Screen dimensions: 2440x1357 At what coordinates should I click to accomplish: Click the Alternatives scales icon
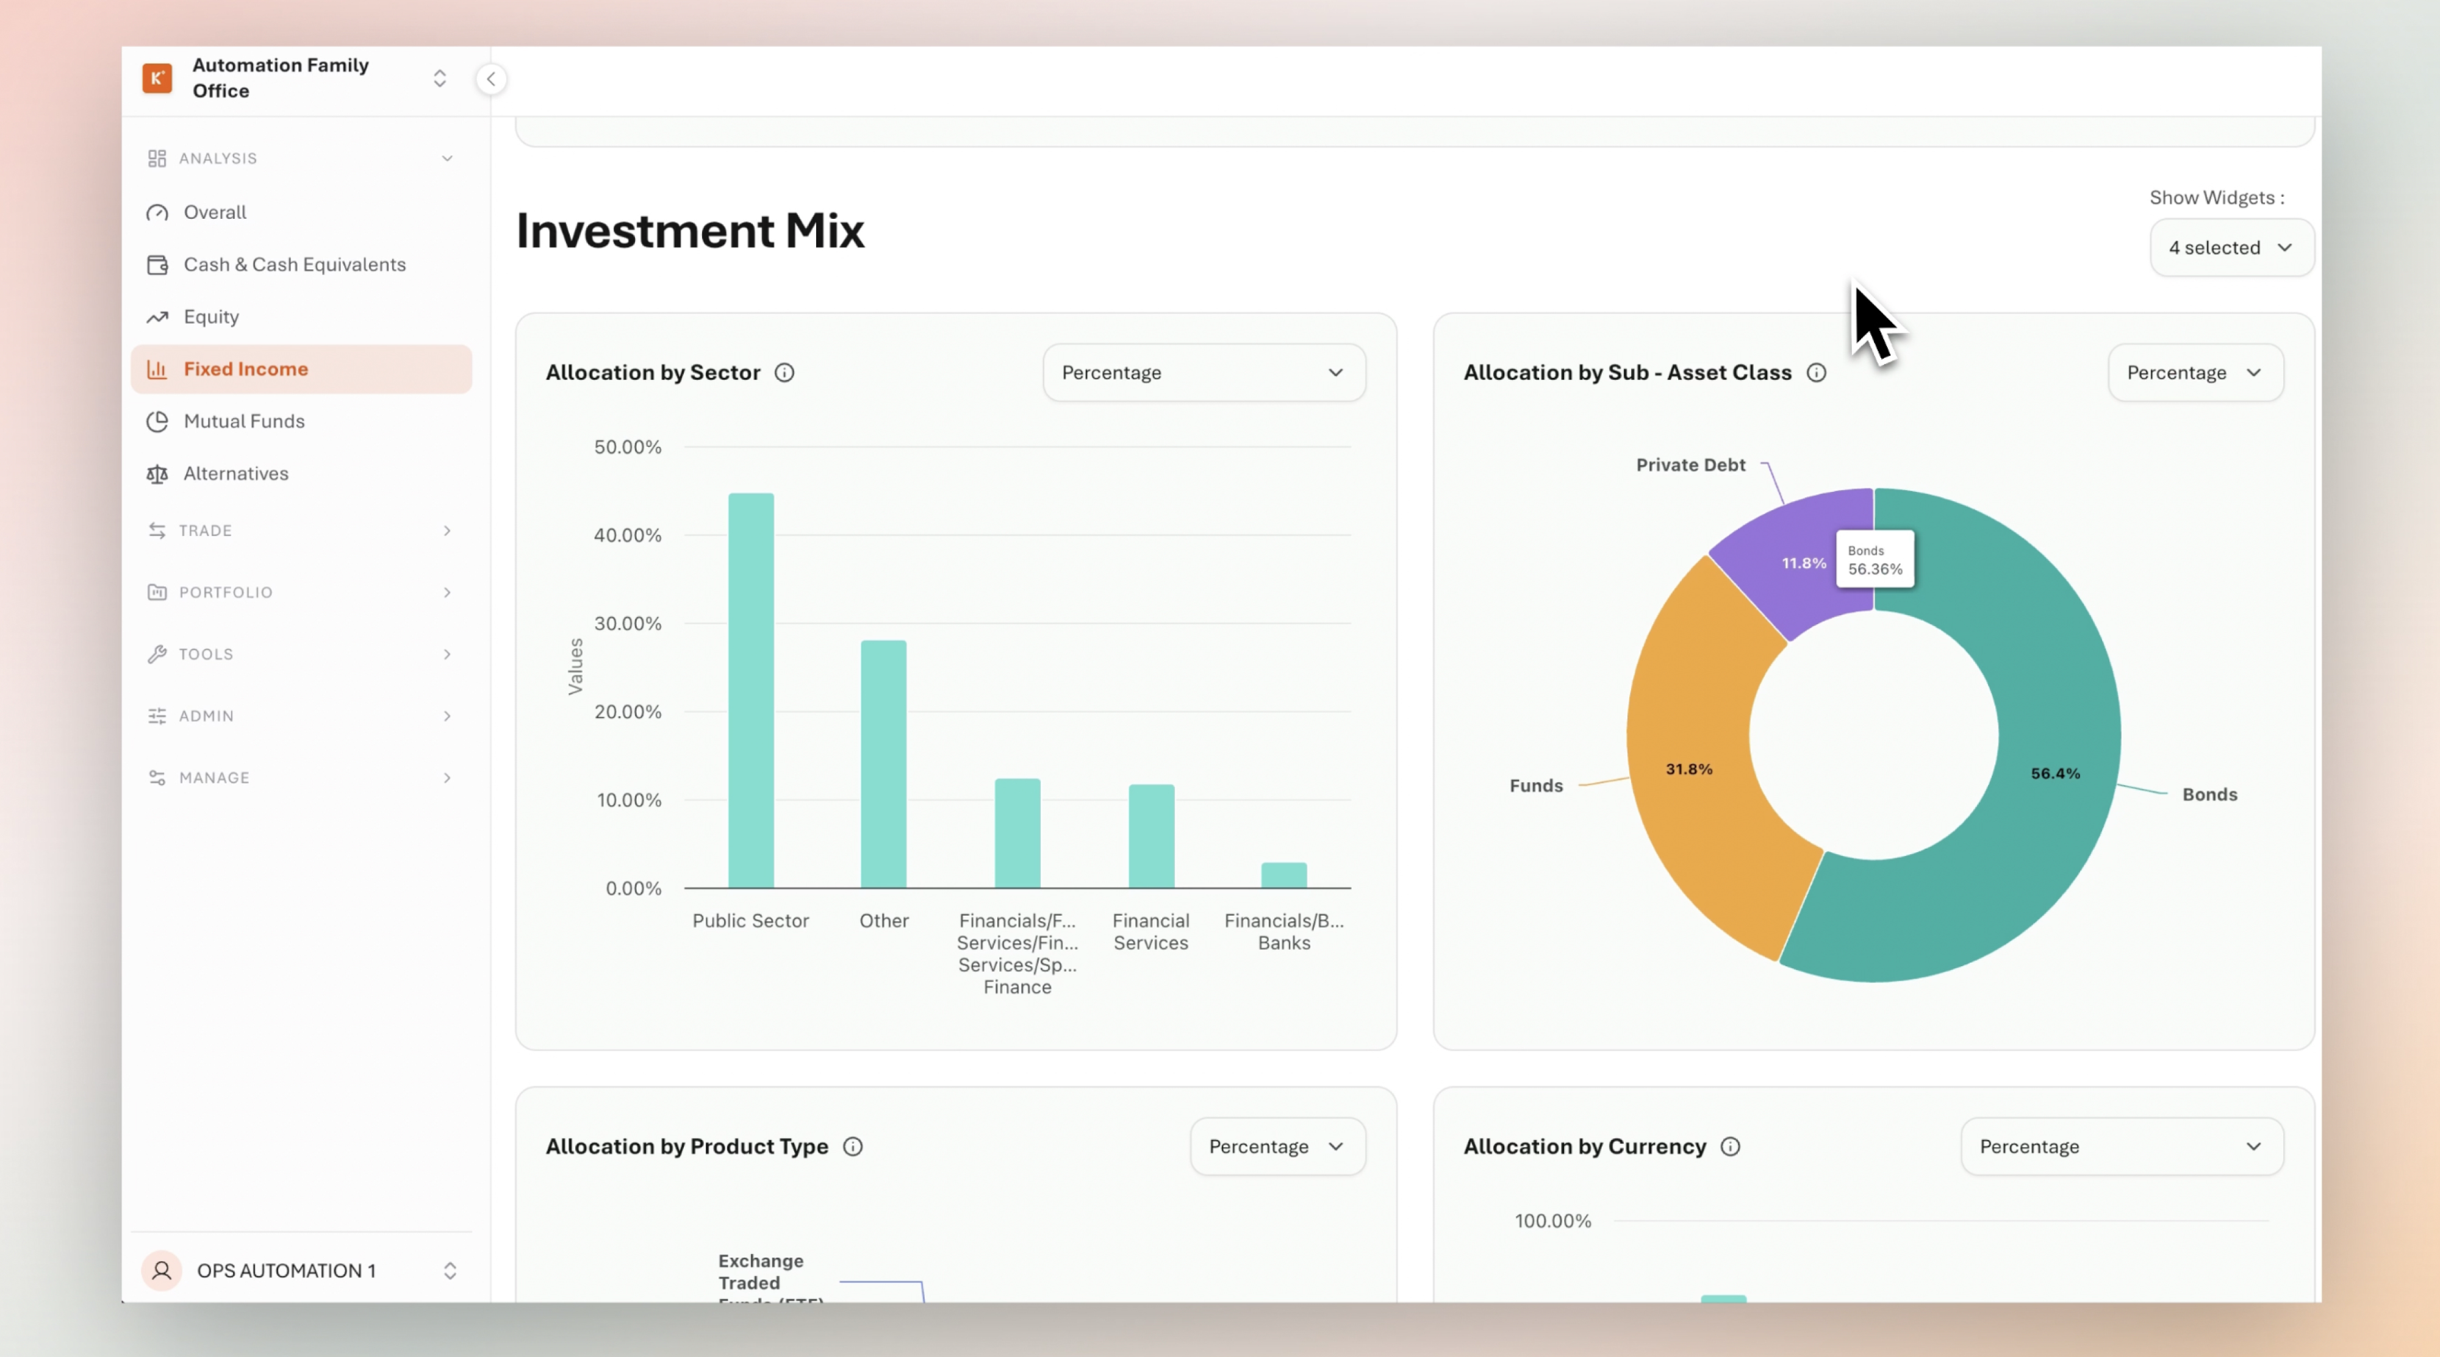coord(157,474)
